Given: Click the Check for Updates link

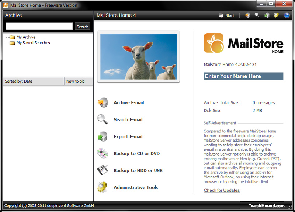Looking at the screenshot, I should [222, 190].
